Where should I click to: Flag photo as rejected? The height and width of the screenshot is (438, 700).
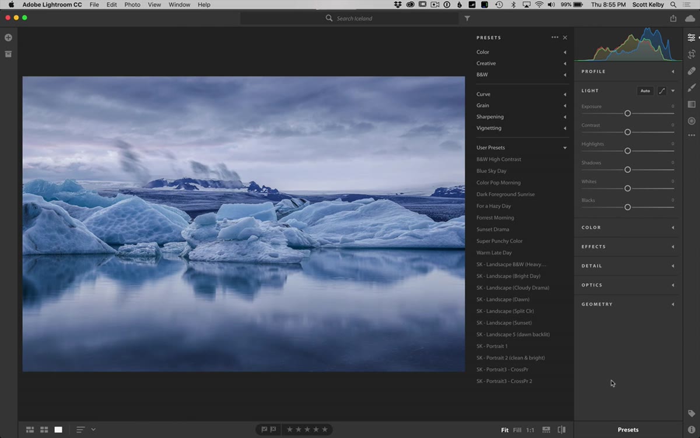pyautogui.click(x=273, y=429)
